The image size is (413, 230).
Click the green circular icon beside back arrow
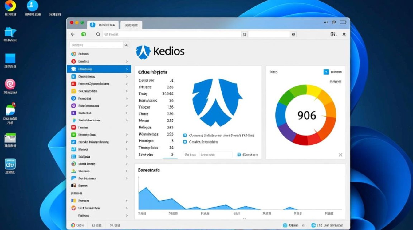[x=83, y=34]
